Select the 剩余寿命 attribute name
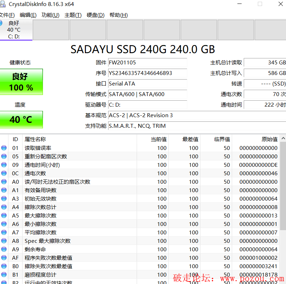 (x=35, y=249)
